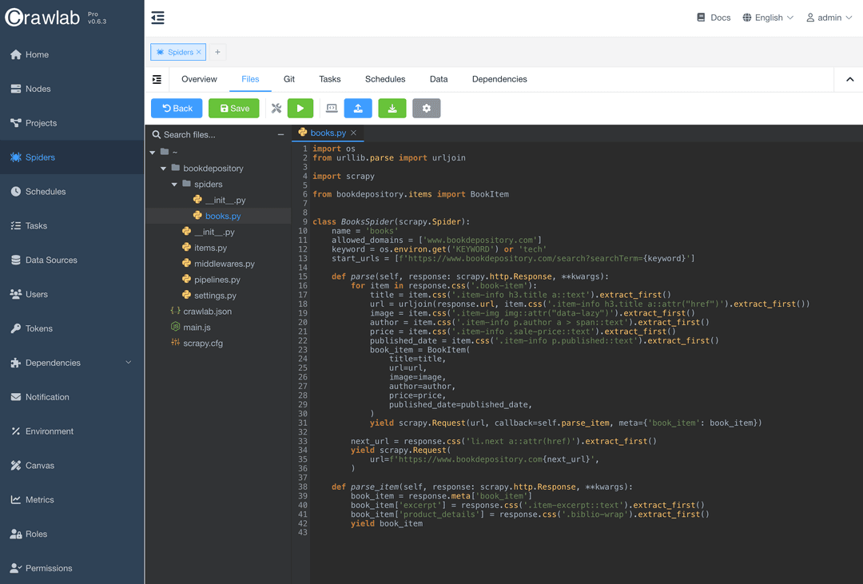Open the Docs link
This screenshot has height=584, width=863.
click(713, 17)
